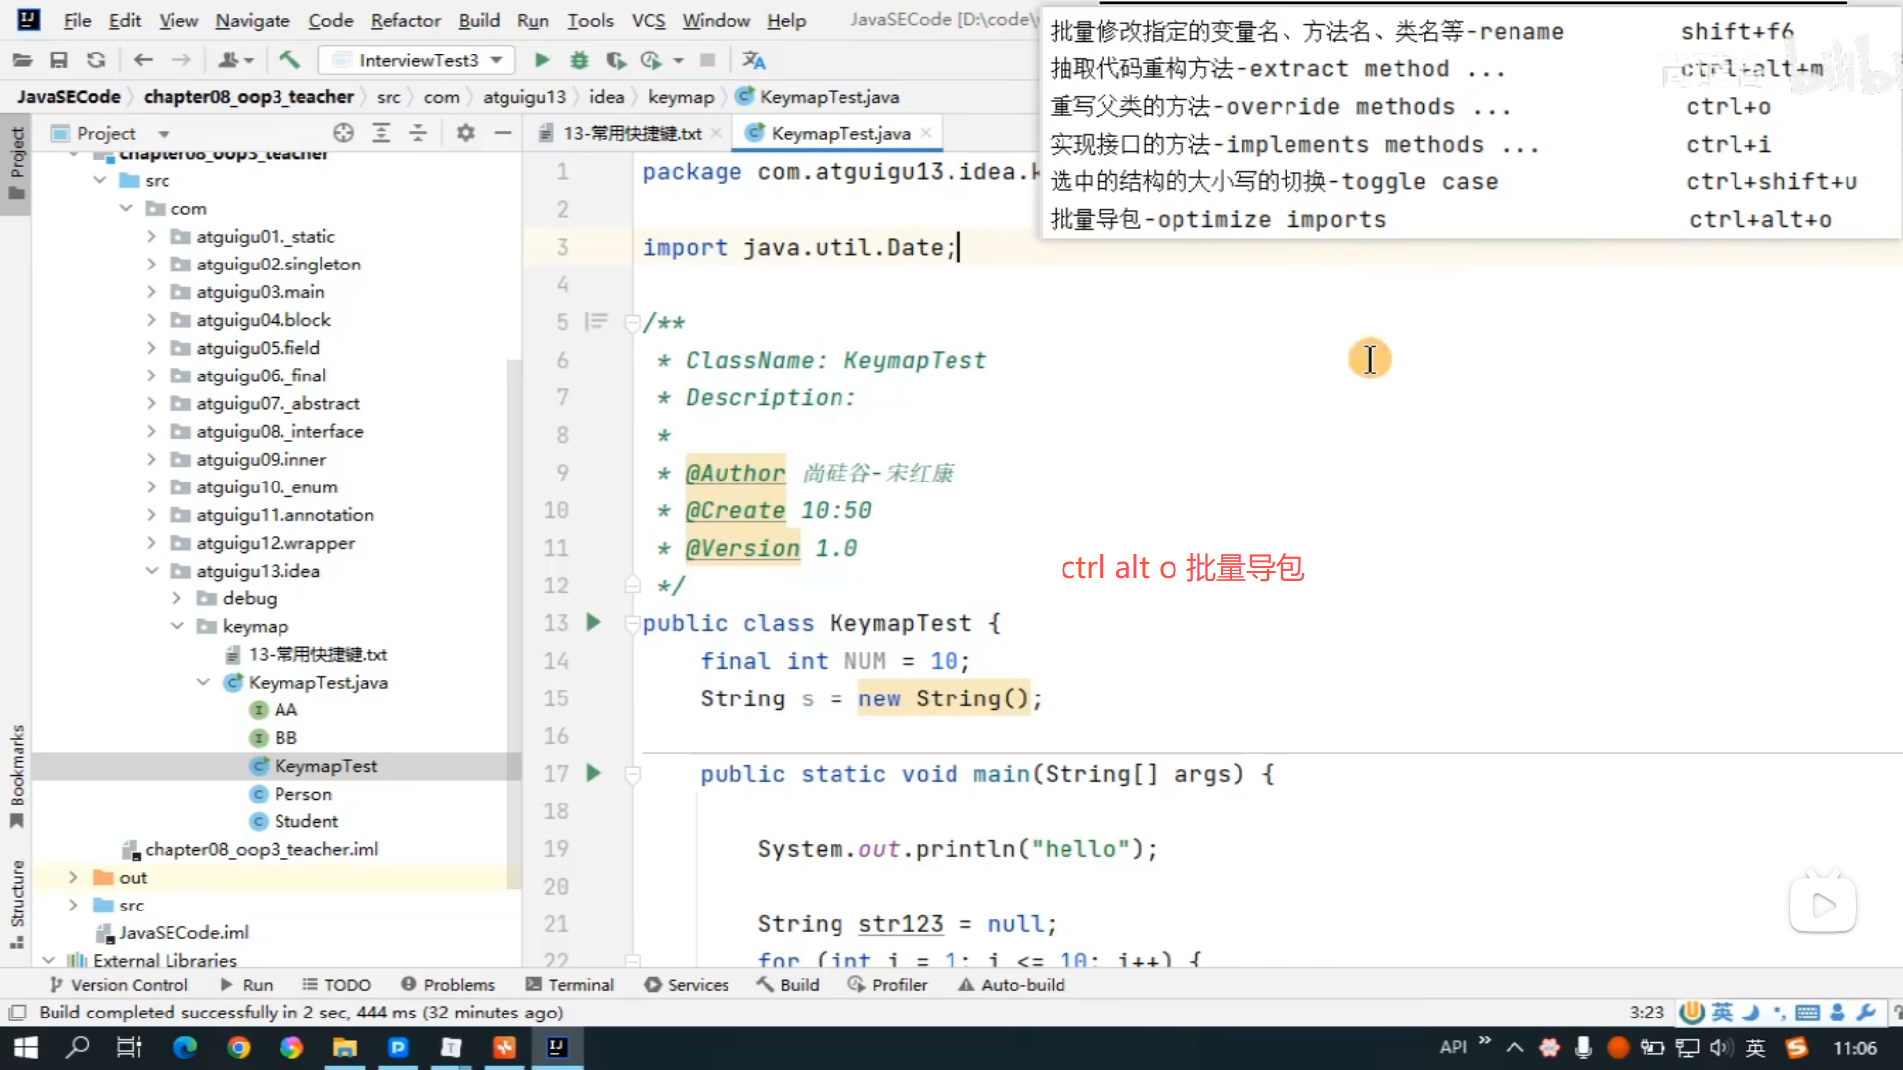Click the green Run button in toolbar
This screenshot has height=1070, width=1903.
pyautogui.click(x=541, y=60)
